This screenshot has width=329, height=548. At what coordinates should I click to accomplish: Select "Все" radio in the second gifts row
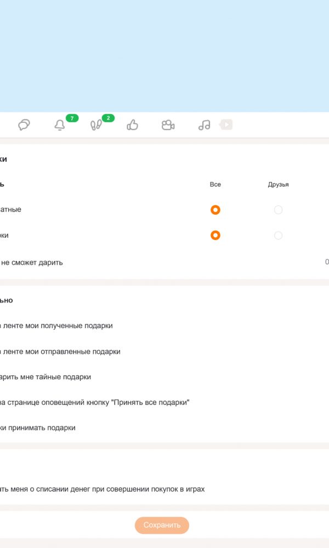coord(215,236)
